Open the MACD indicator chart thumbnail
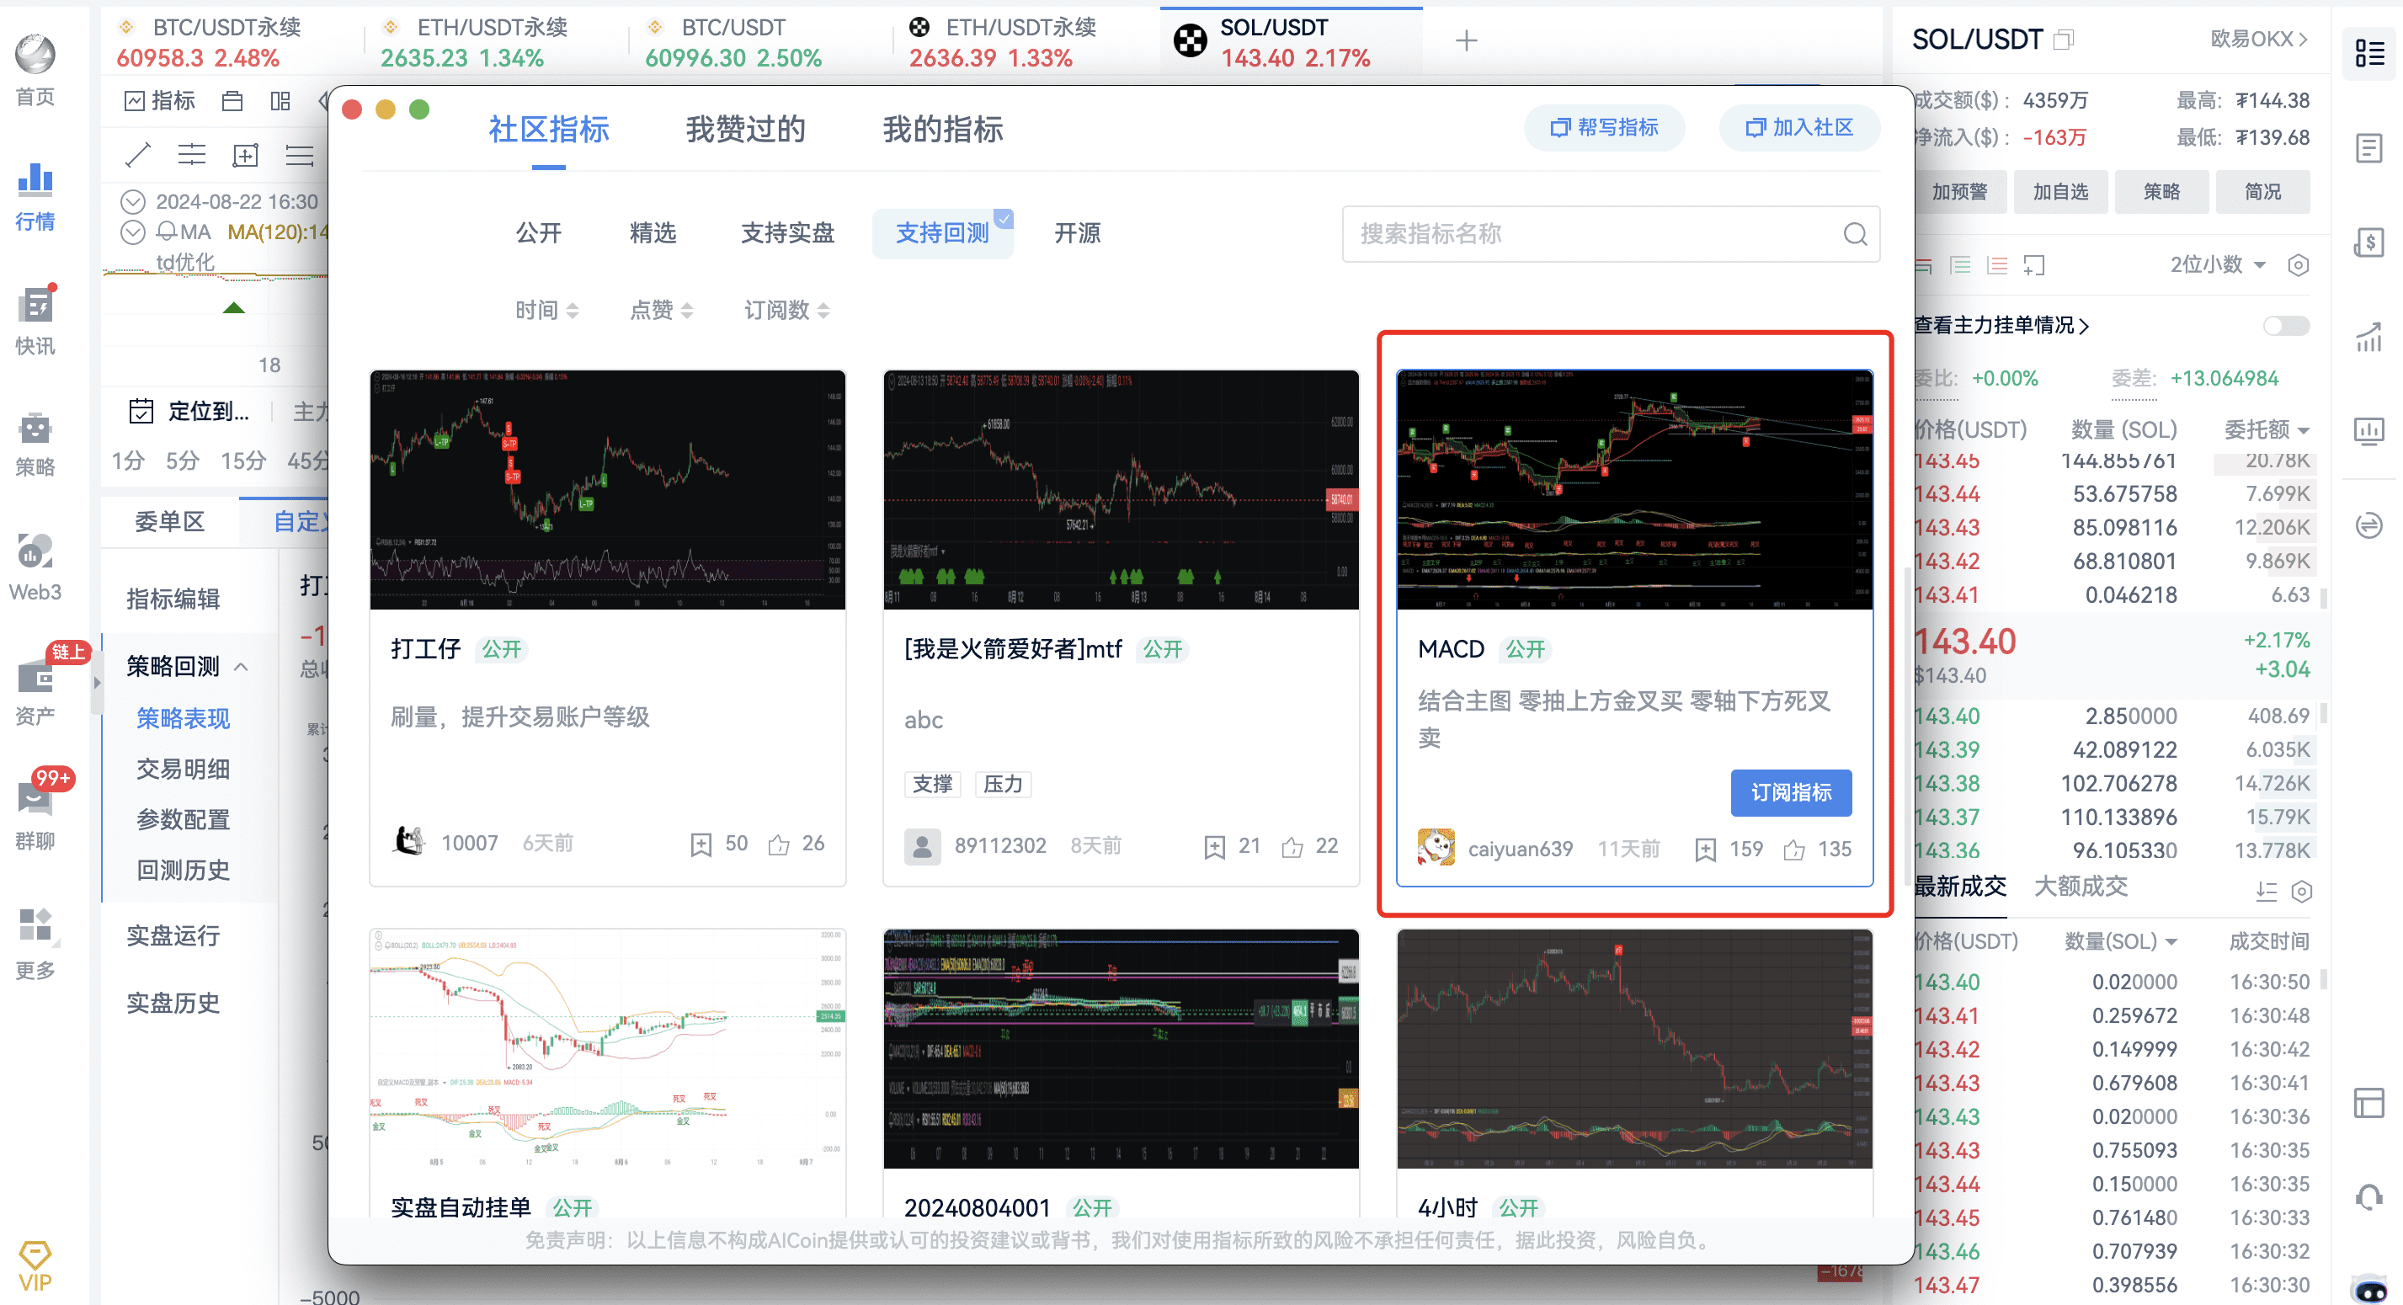Viewport: 2403px width, 1305px height. (1634, 490)
